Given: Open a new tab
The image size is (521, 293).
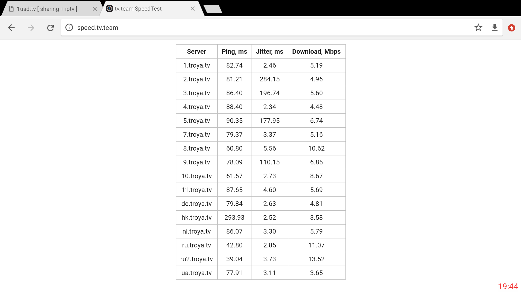Looking at the screenshot, I should tap(213, 9).
